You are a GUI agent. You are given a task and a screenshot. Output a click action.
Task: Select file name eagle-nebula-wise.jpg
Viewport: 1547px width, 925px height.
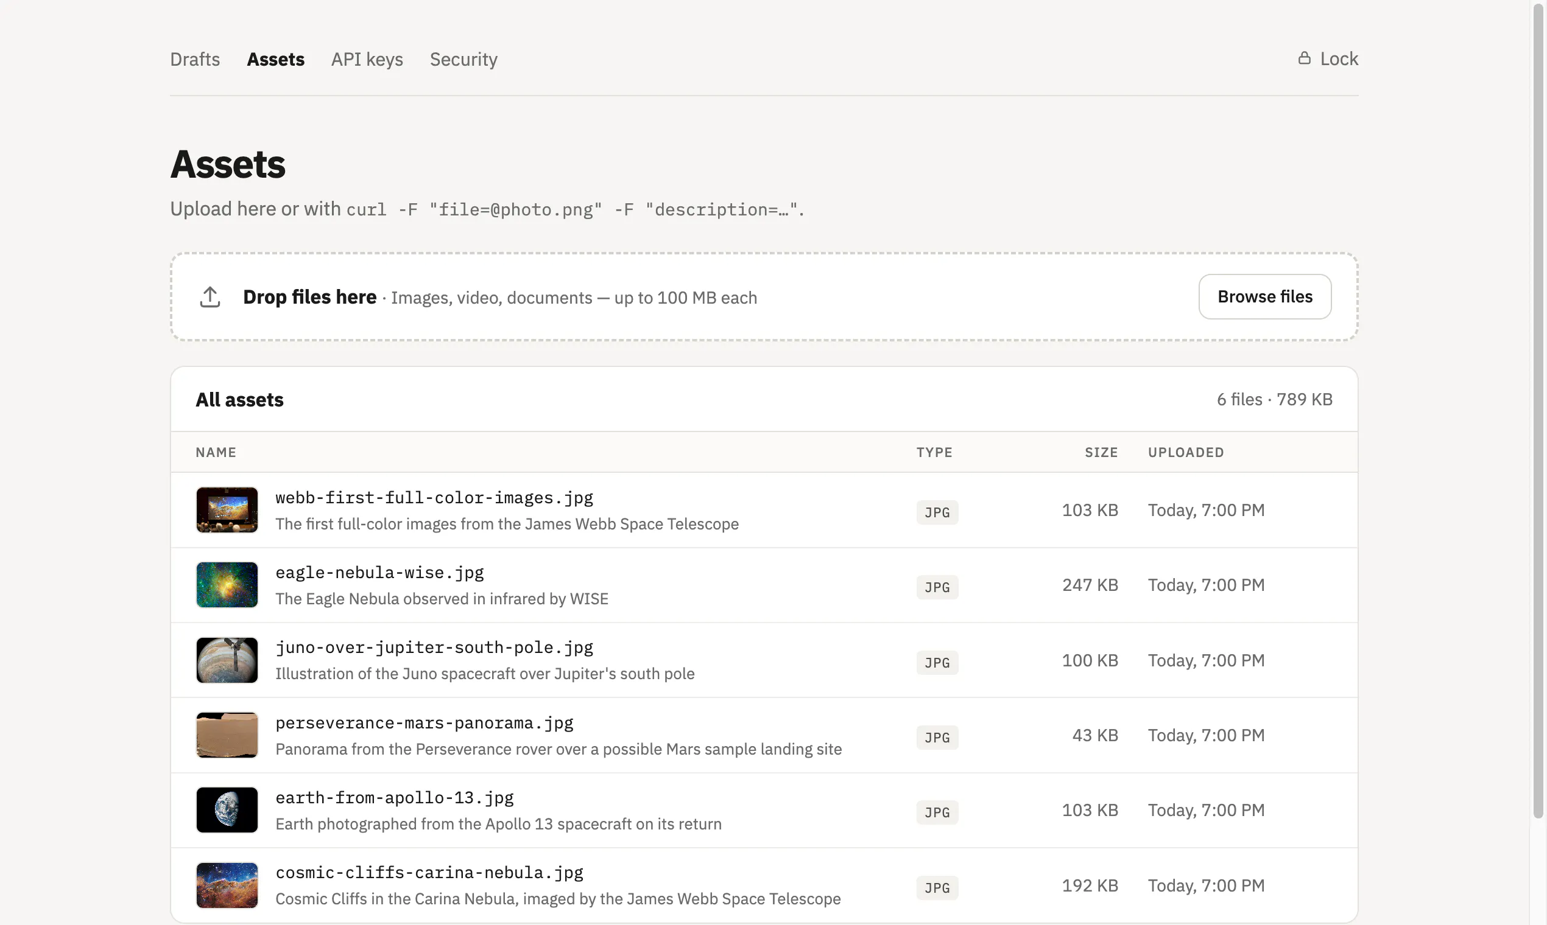tap(379, 572)
